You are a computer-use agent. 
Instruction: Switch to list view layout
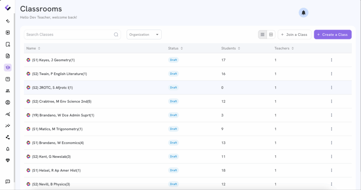(262, 35)
